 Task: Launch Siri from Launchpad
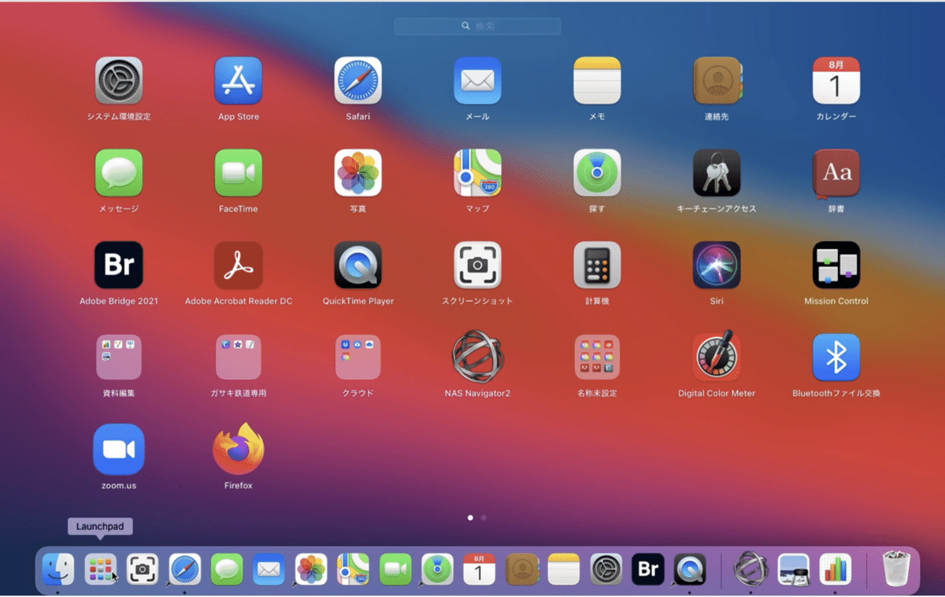click(717, 265)
